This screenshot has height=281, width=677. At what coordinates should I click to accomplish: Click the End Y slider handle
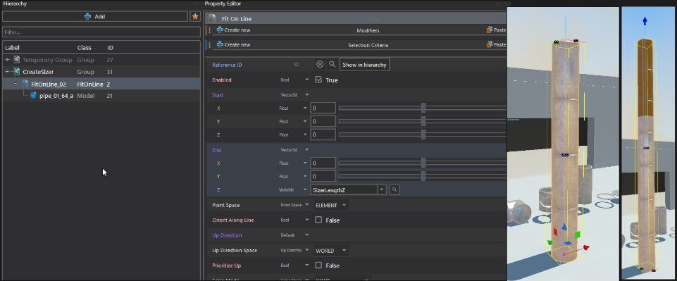[x=423, y=176]
